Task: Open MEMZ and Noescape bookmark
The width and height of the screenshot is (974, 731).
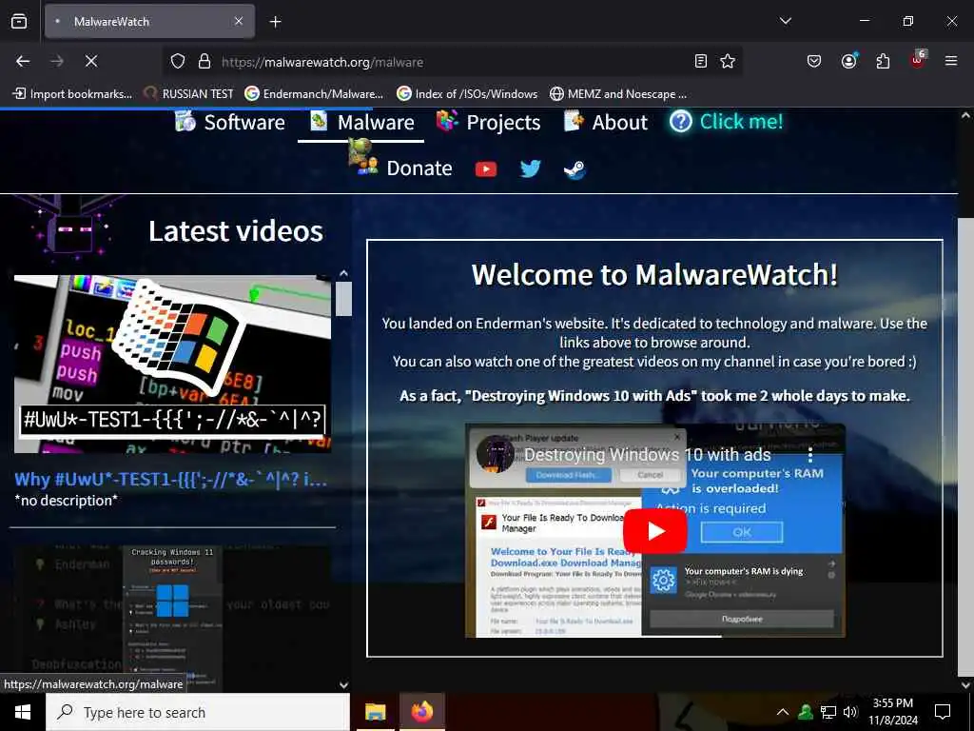Action: 618,94
